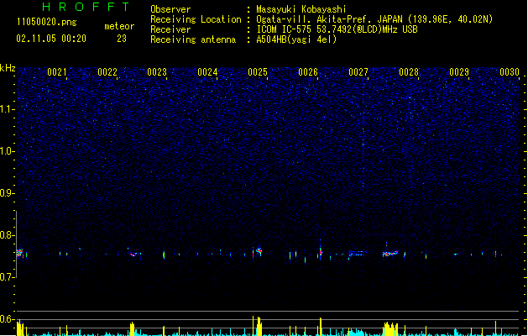Click the ICOM IC-575 receiver text
The height and width of the screenshot is (336, 528).
(337, 29)
